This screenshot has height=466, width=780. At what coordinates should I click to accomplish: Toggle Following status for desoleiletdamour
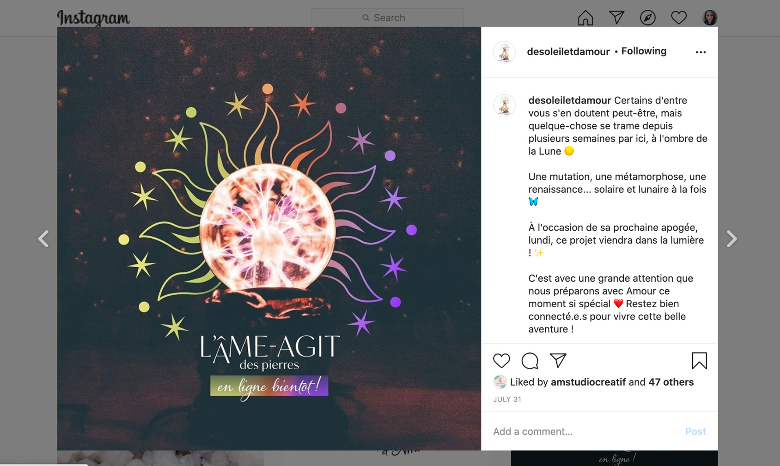(643, 51)
